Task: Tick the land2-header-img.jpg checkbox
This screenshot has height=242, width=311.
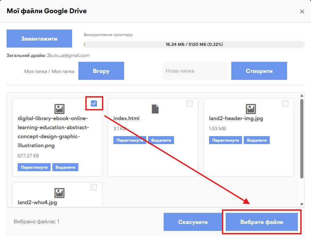Action: [x=285, y=103]
